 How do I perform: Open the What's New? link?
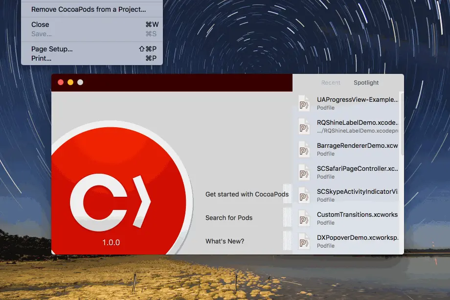tap(225, 241)
